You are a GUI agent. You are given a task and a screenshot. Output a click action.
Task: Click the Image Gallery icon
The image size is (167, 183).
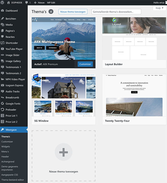point(3,61)
